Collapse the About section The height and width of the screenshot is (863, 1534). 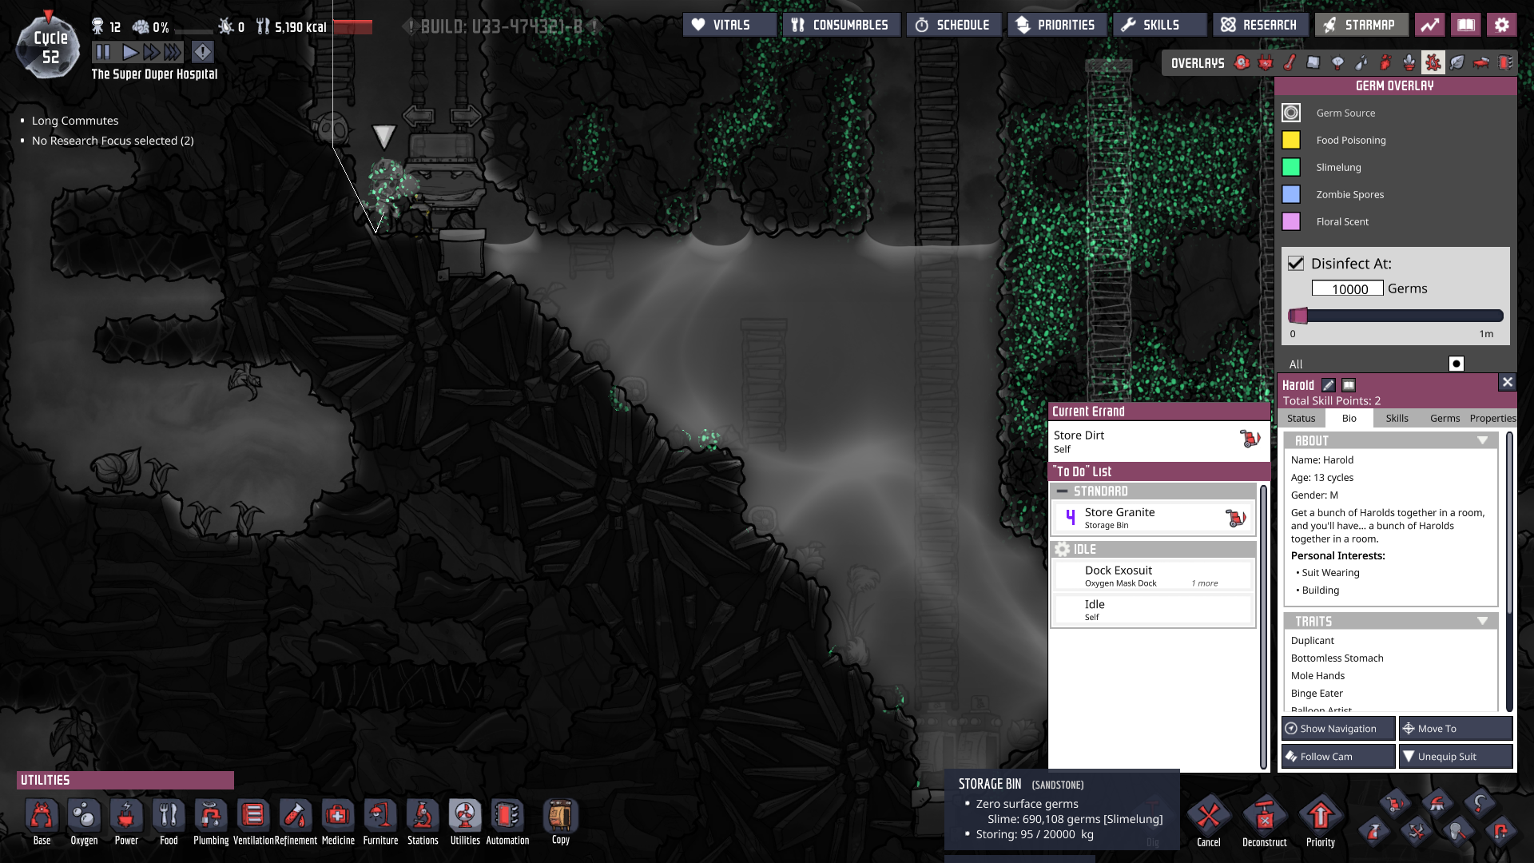pyautogui.click(x=1482, y=440)
